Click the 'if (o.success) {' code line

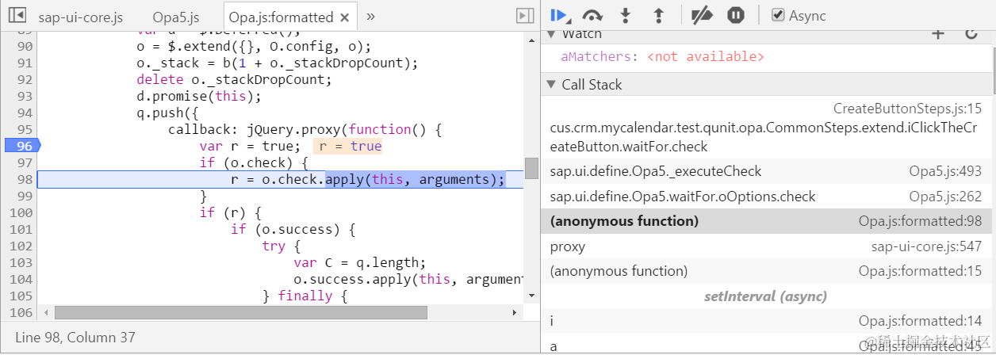coord(293,229)
